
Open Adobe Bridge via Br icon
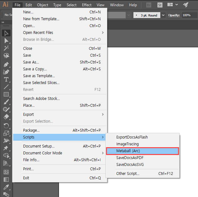pyautogui.click(x=149, y=5)
